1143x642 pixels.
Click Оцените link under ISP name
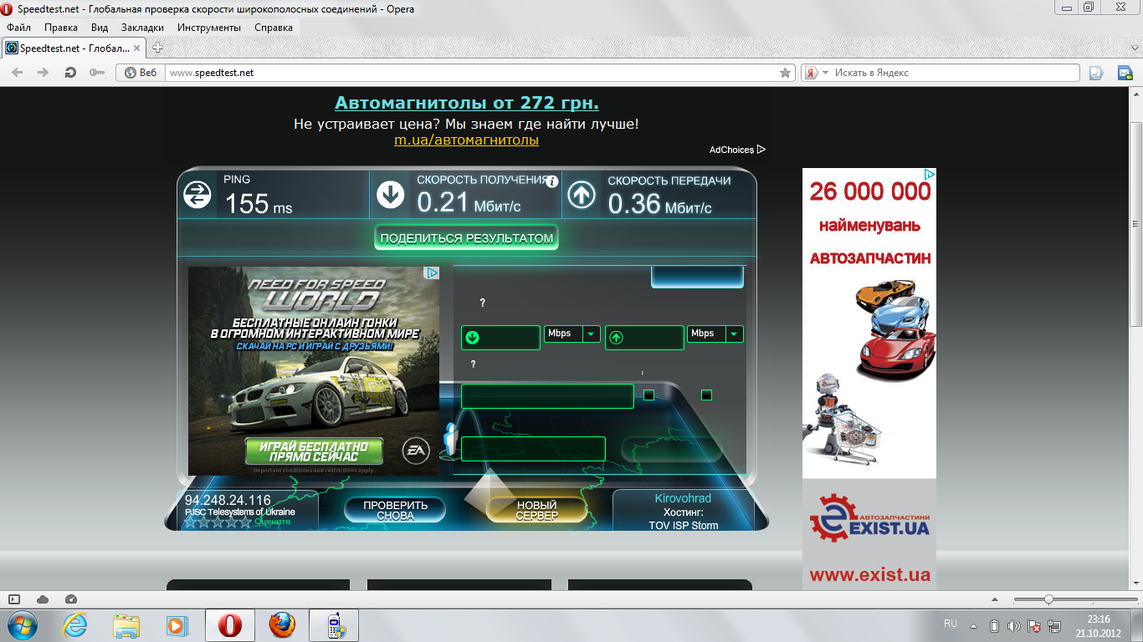pos(273,522)
